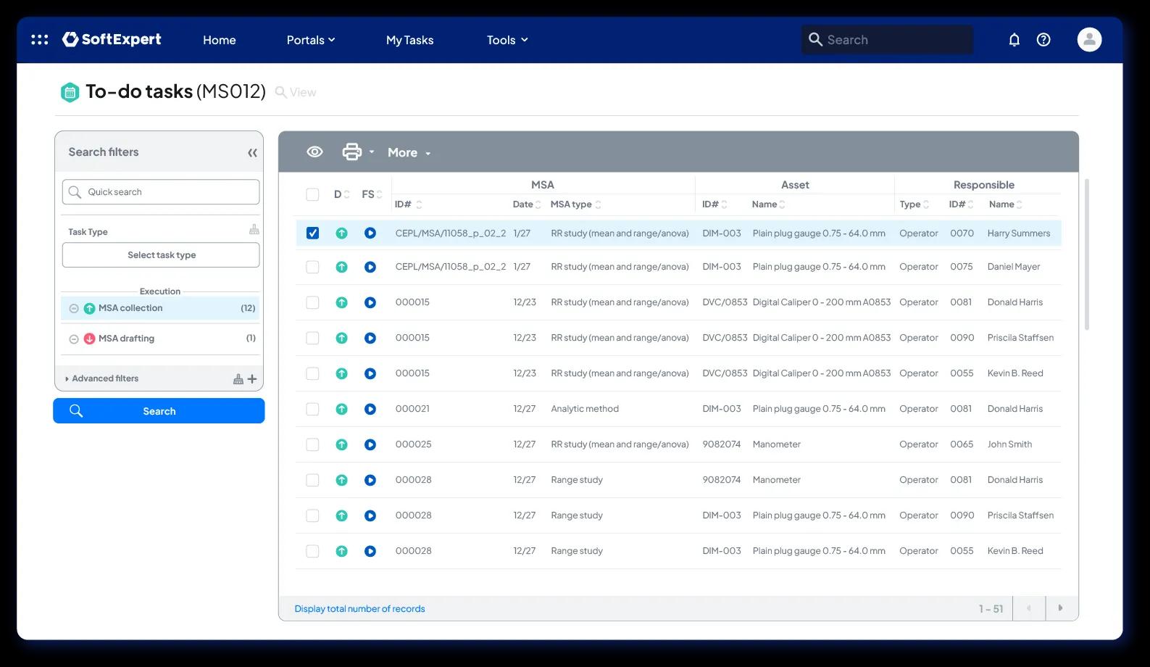Screen dimensions: 1150x667
Task: Click the magnifier icon in top Search bar
Action: pyautogui.click(x=815, y=39)
